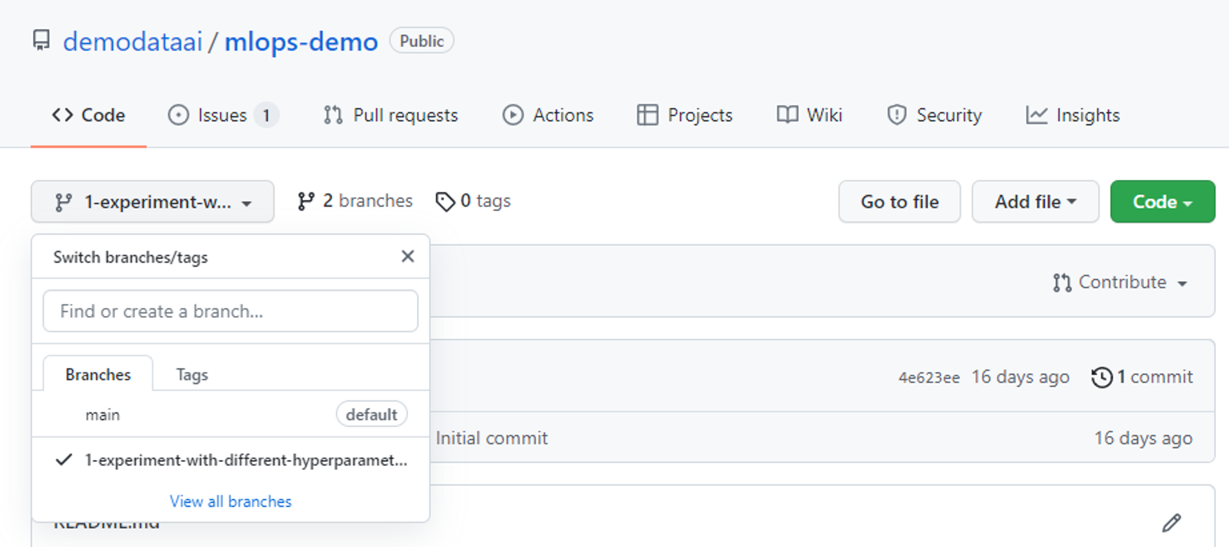1229x547 pixels.
Task: Select 1-experiment-with-different-hyperparamet branch
Action: click(232, 460)
